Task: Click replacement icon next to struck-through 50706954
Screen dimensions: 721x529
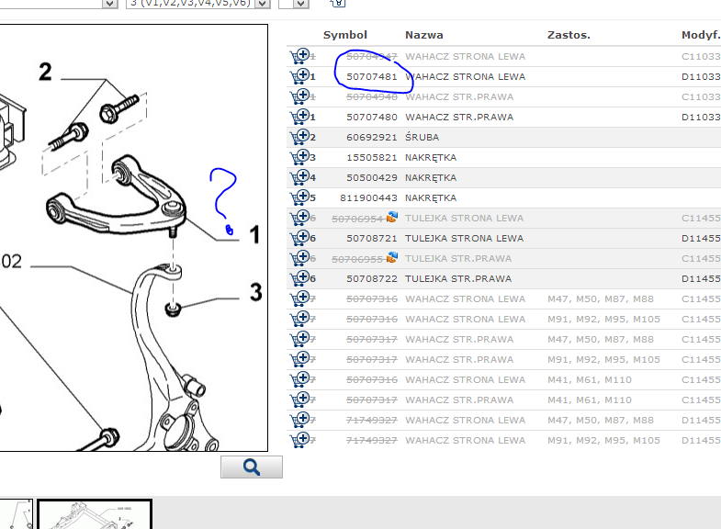Action: (392, 218)
